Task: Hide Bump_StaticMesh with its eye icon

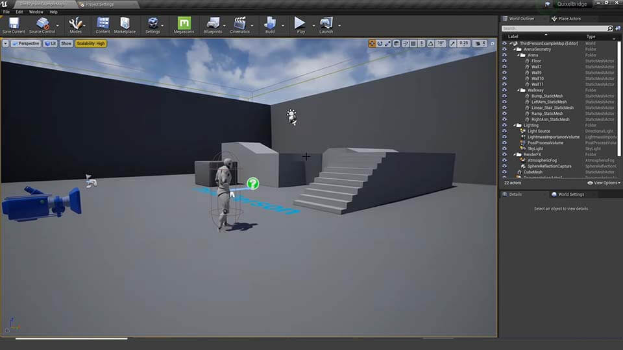Action: tap(504, 96)
